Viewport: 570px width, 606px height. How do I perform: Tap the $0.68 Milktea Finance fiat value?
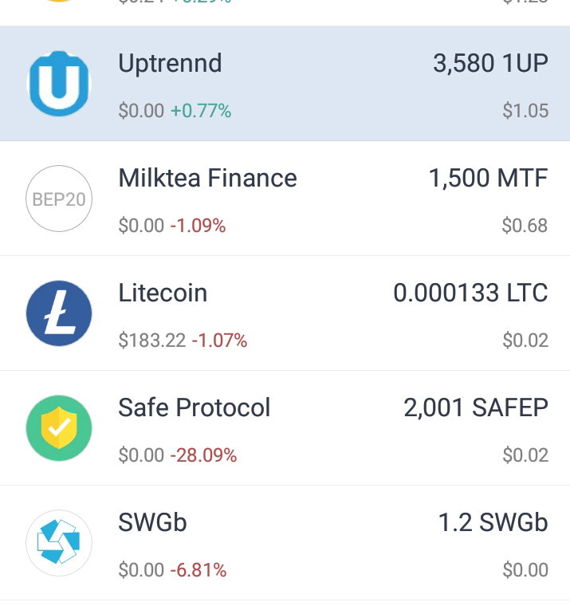click(x=525, y=226)
